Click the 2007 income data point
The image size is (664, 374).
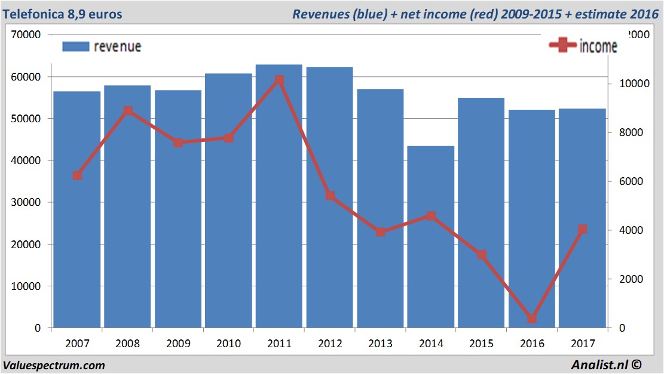point(77,175)
